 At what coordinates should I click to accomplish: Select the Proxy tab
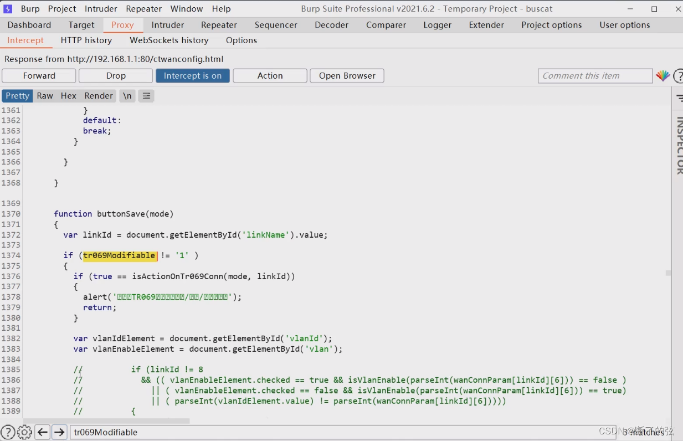[122, 25]
